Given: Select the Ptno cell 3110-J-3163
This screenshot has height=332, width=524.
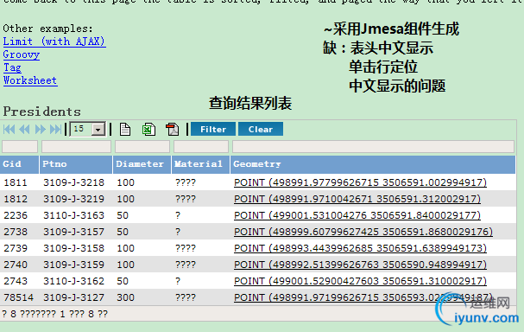Looking at the screenshot, I should tap(74, 215).
